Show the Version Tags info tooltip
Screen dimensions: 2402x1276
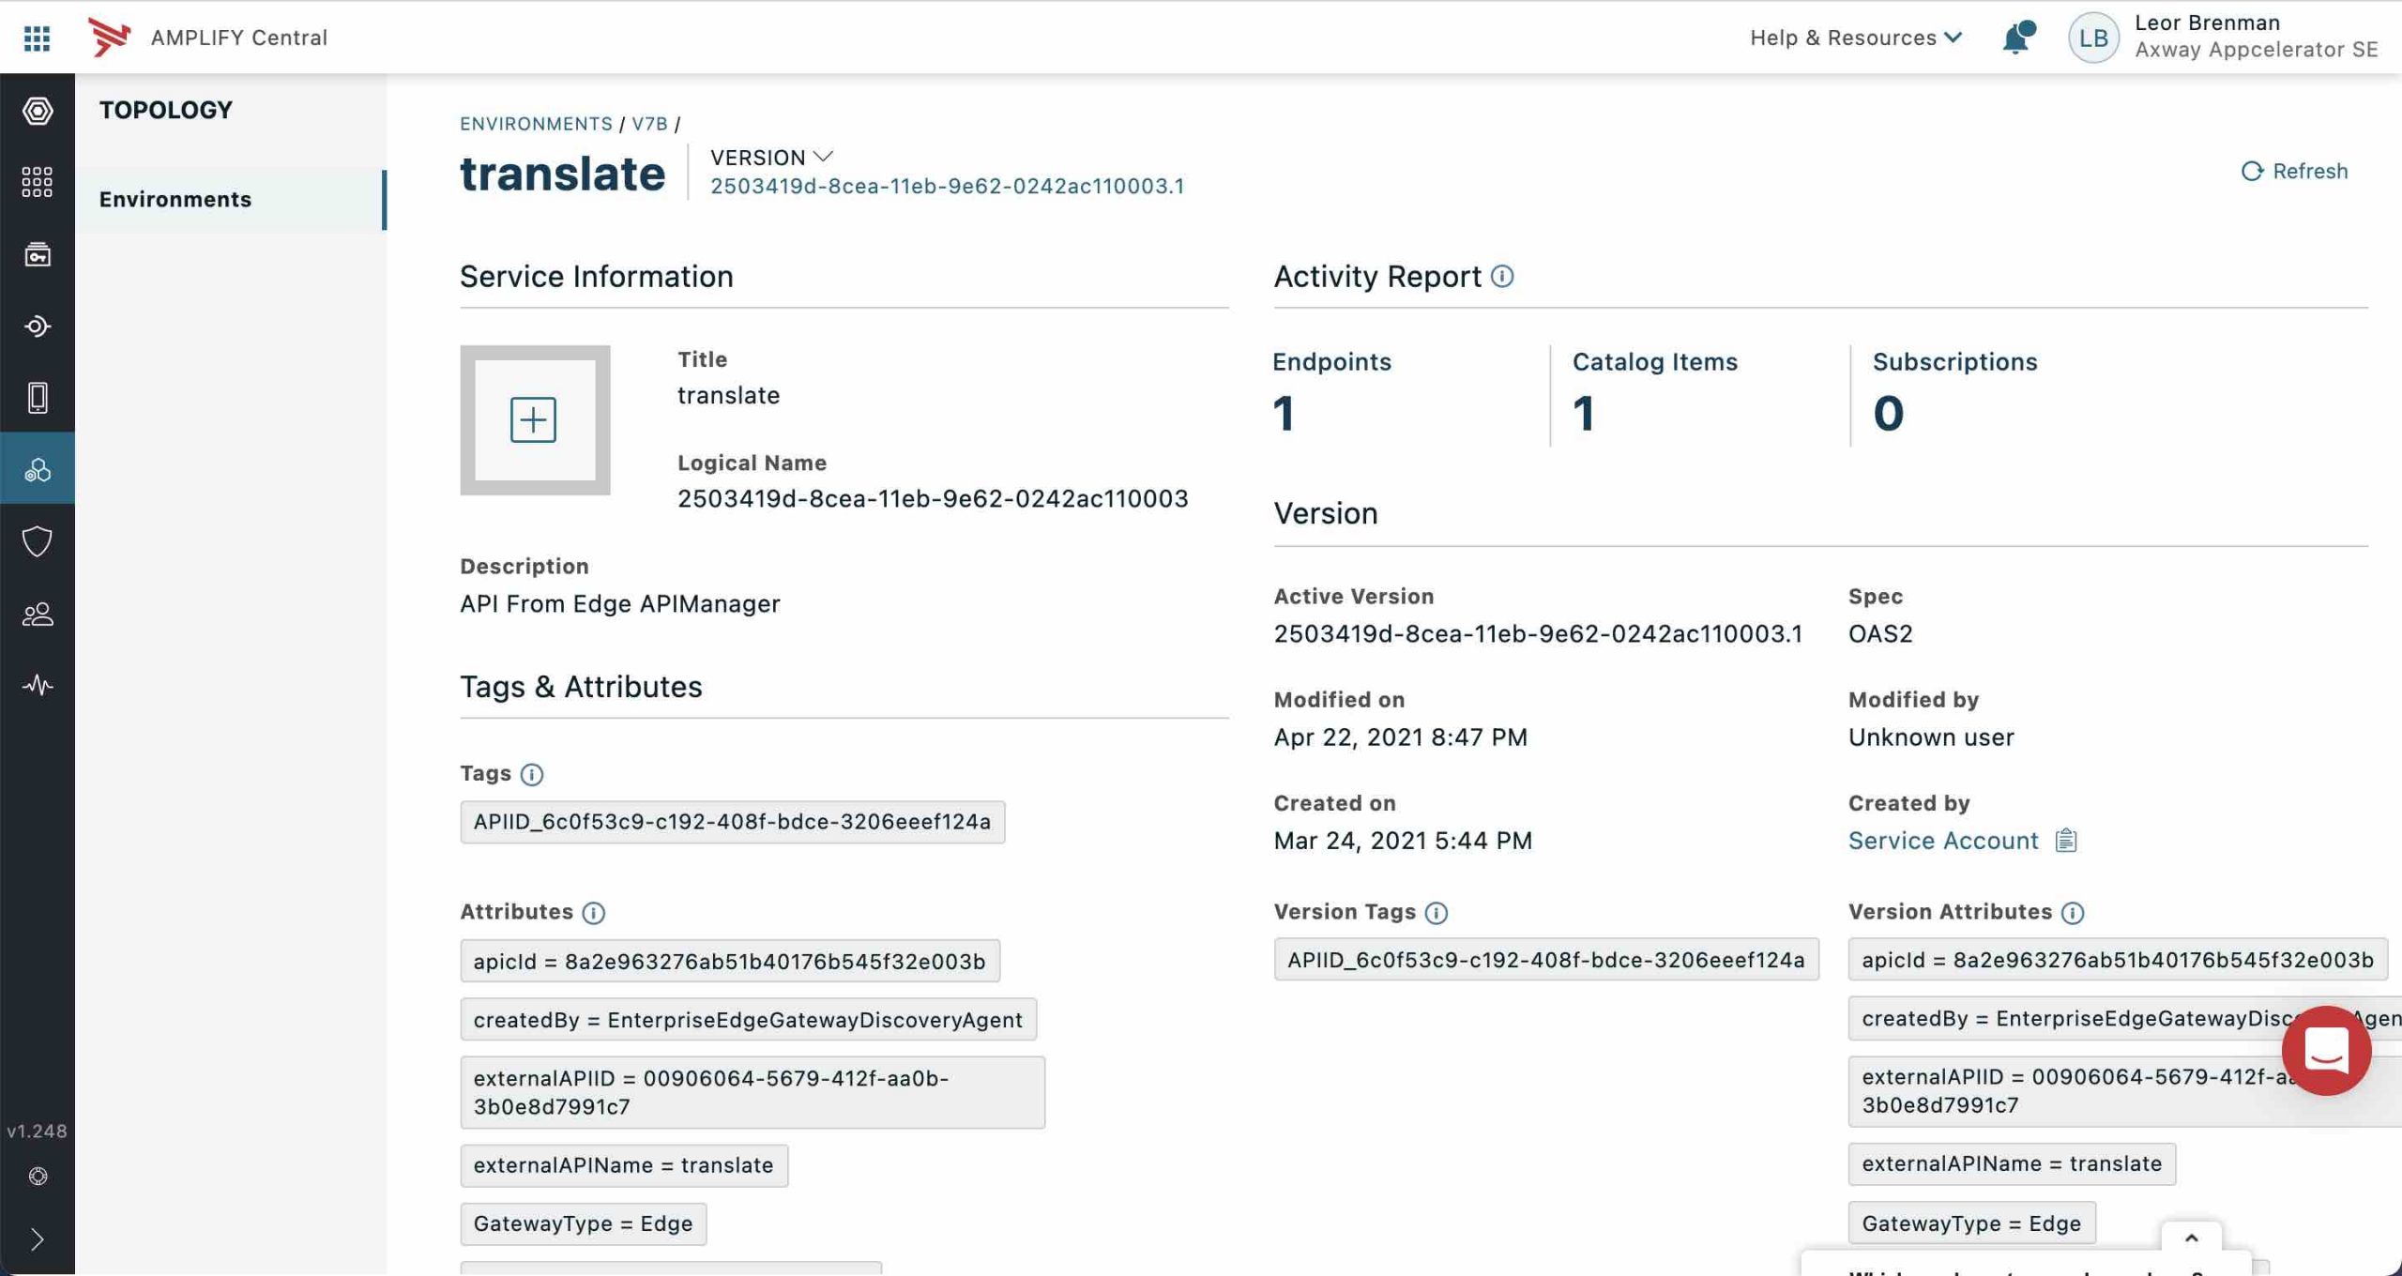click(x=1437, y=913)
